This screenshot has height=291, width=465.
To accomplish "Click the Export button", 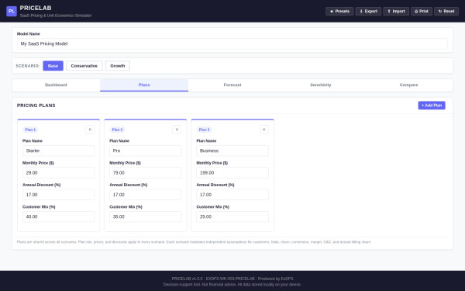I will point(368,12).
